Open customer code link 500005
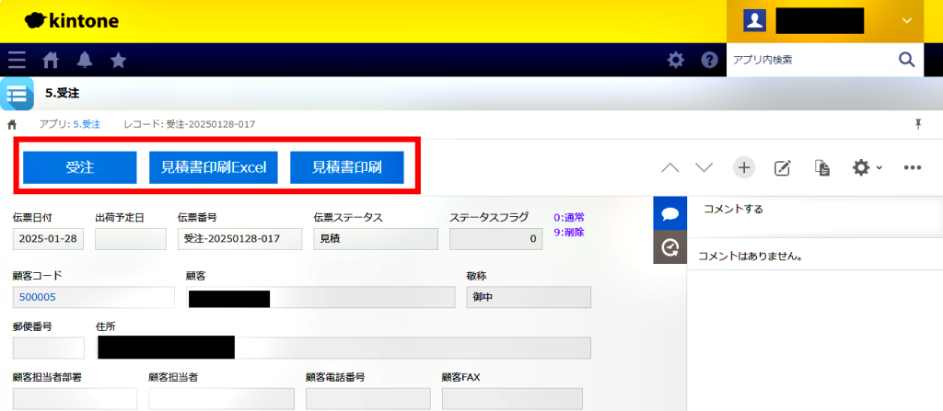Image resolution: width=943 pixels, height=411 pixels. 38,297
